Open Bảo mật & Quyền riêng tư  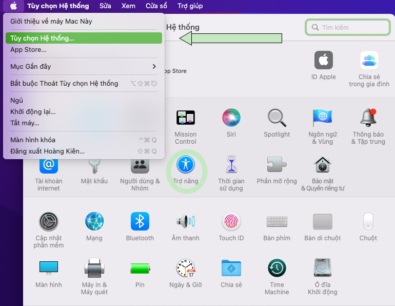point(323,174)
